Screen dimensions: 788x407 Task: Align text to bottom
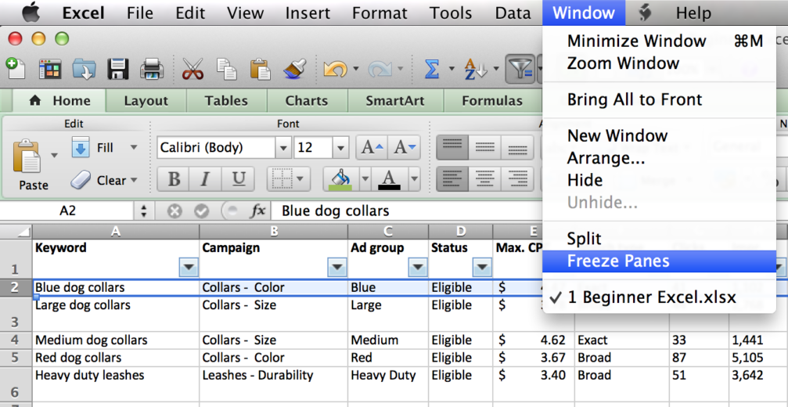click(x=517, y=148)
